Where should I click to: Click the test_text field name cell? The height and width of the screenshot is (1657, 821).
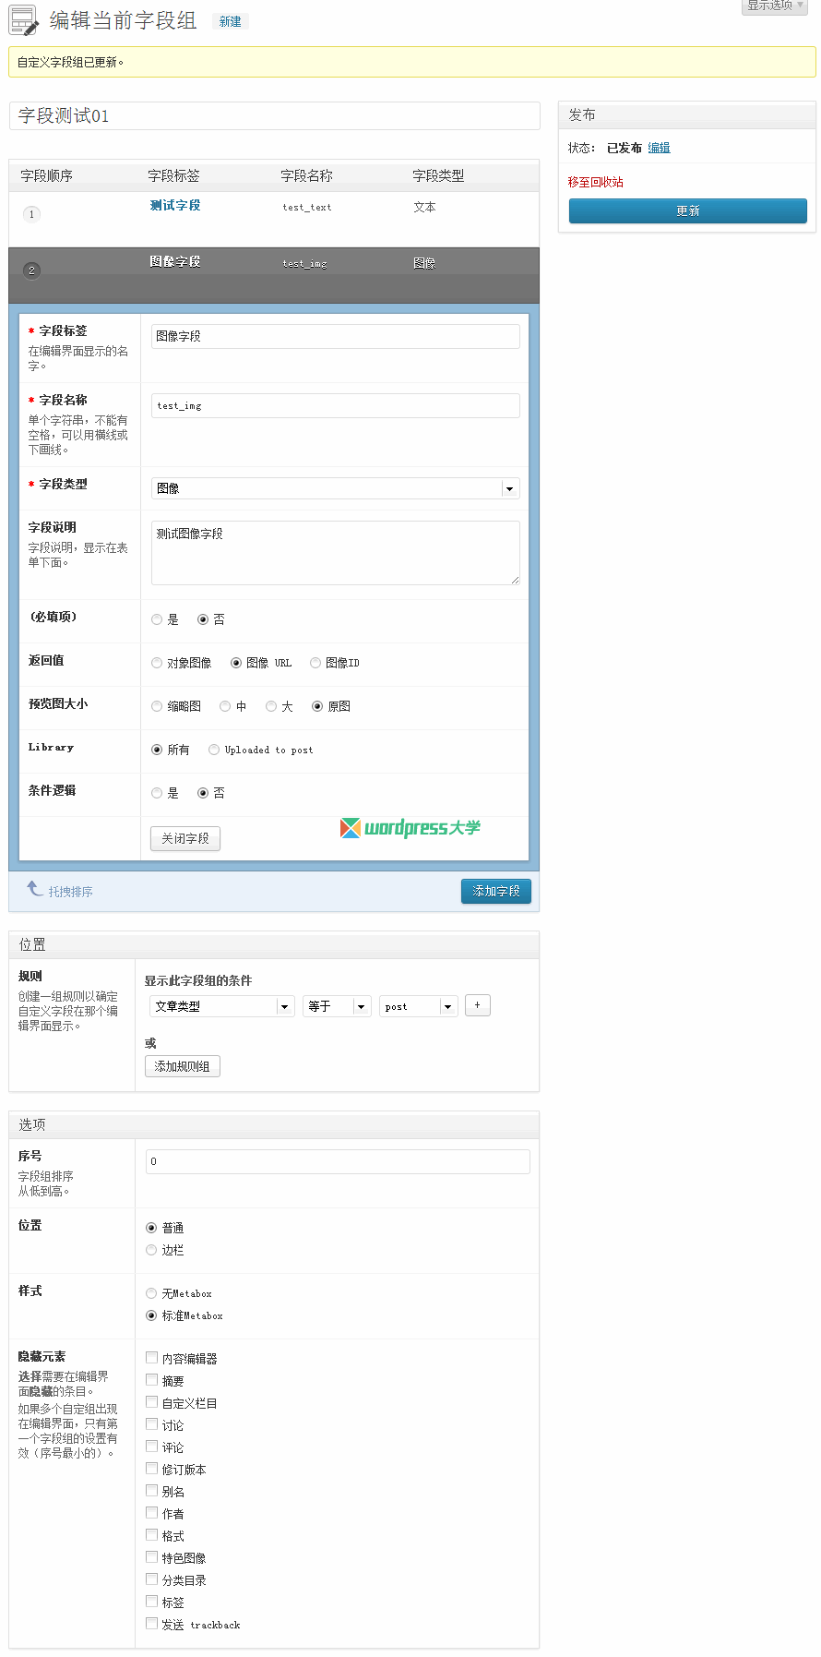pyautogui.click(x=307, y=208)
